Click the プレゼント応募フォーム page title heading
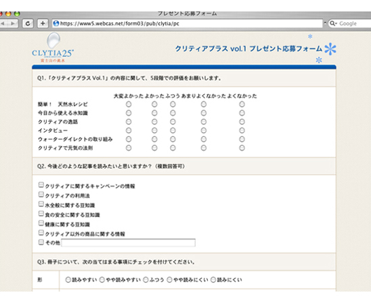371x303 pixels. tap(248, 49)
